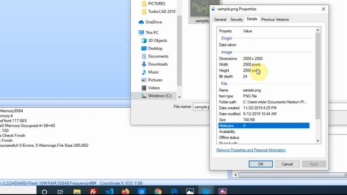347x195 pixels.
Task: Click Cancel in Properties dialog
Action: pyautogui.click(x=287, y=164)
